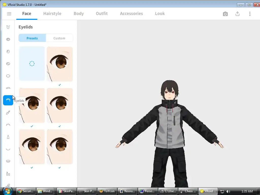Select the nose sidebar icon
260x195 pixels.
8,137
